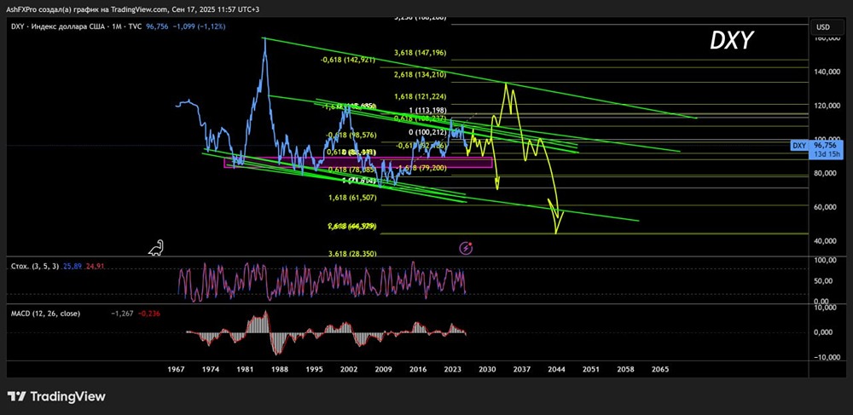Click 40,000 on the price axis
853x415 pixels.
pos(825,241)
